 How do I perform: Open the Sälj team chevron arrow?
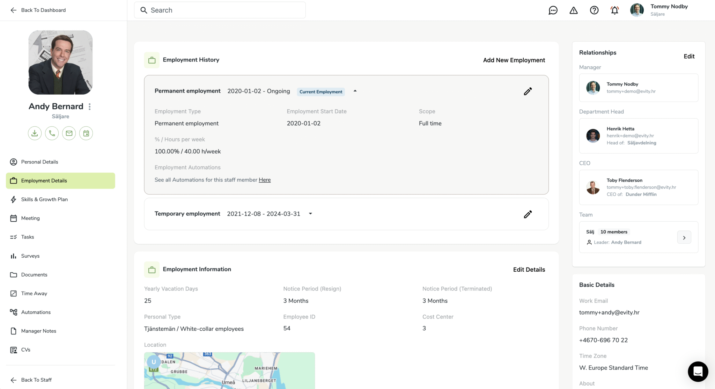684,237
